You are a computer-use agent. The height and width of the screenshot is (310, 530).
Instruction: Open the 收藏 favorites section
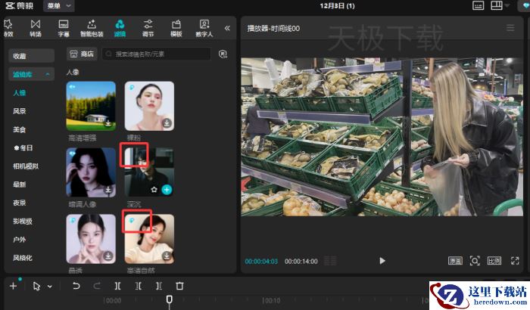click(x=31, y=56)
